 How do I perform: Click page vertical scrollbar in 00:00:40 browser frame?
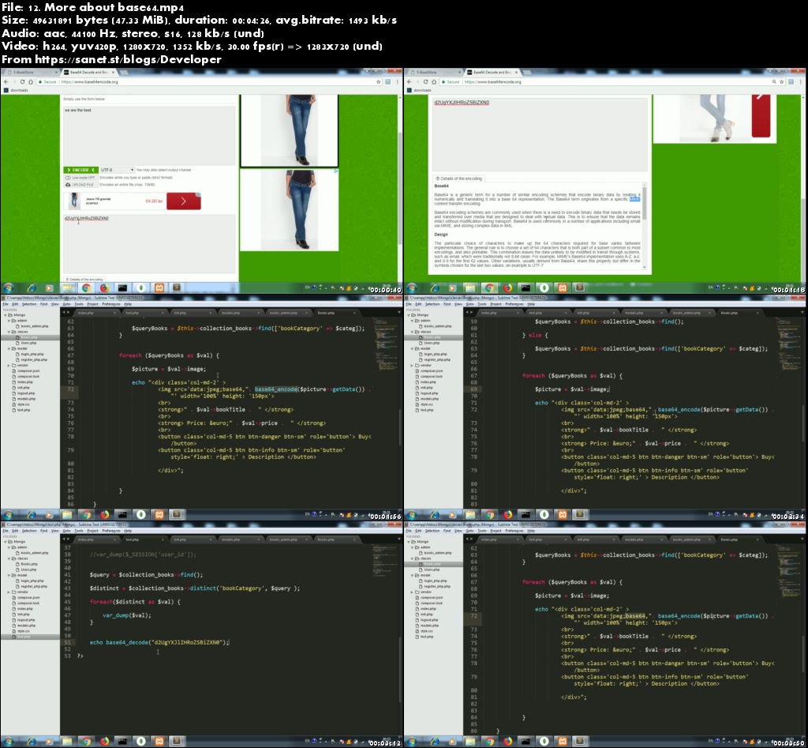pos(400,188)
